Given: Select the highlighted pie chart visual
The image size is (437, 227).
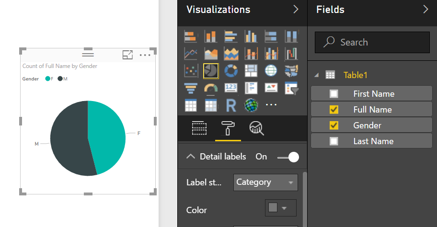Looking at the screenshot, I should click(211, 71).
